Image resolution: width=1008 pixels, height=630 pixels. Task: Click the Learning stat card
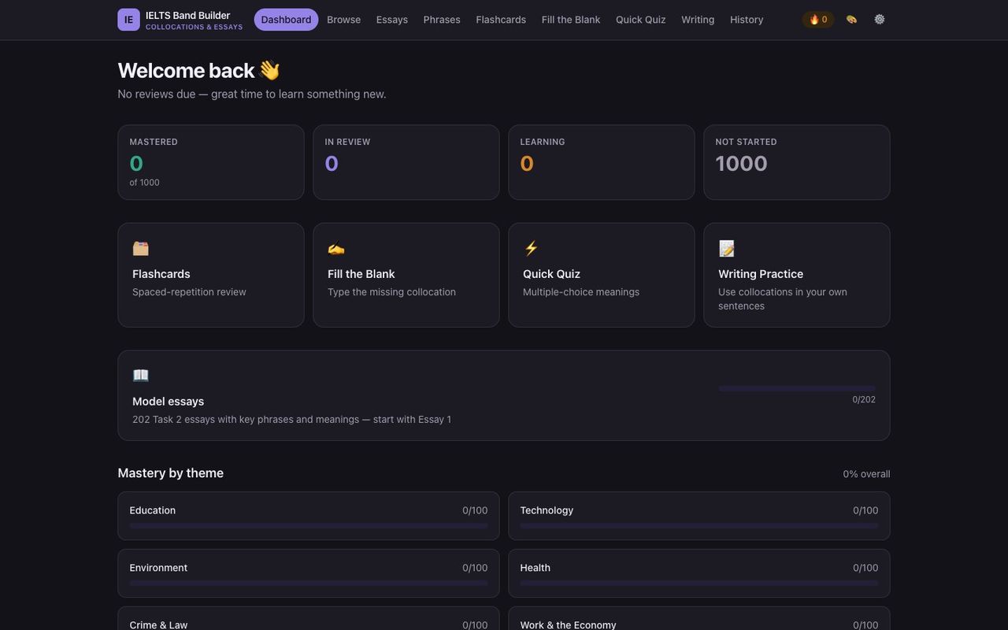pos(602,162)
